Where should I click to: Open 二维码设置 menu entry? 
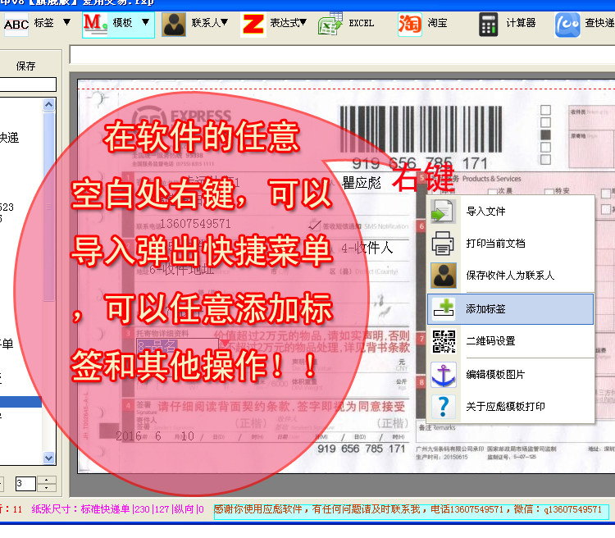click(511, 341)
